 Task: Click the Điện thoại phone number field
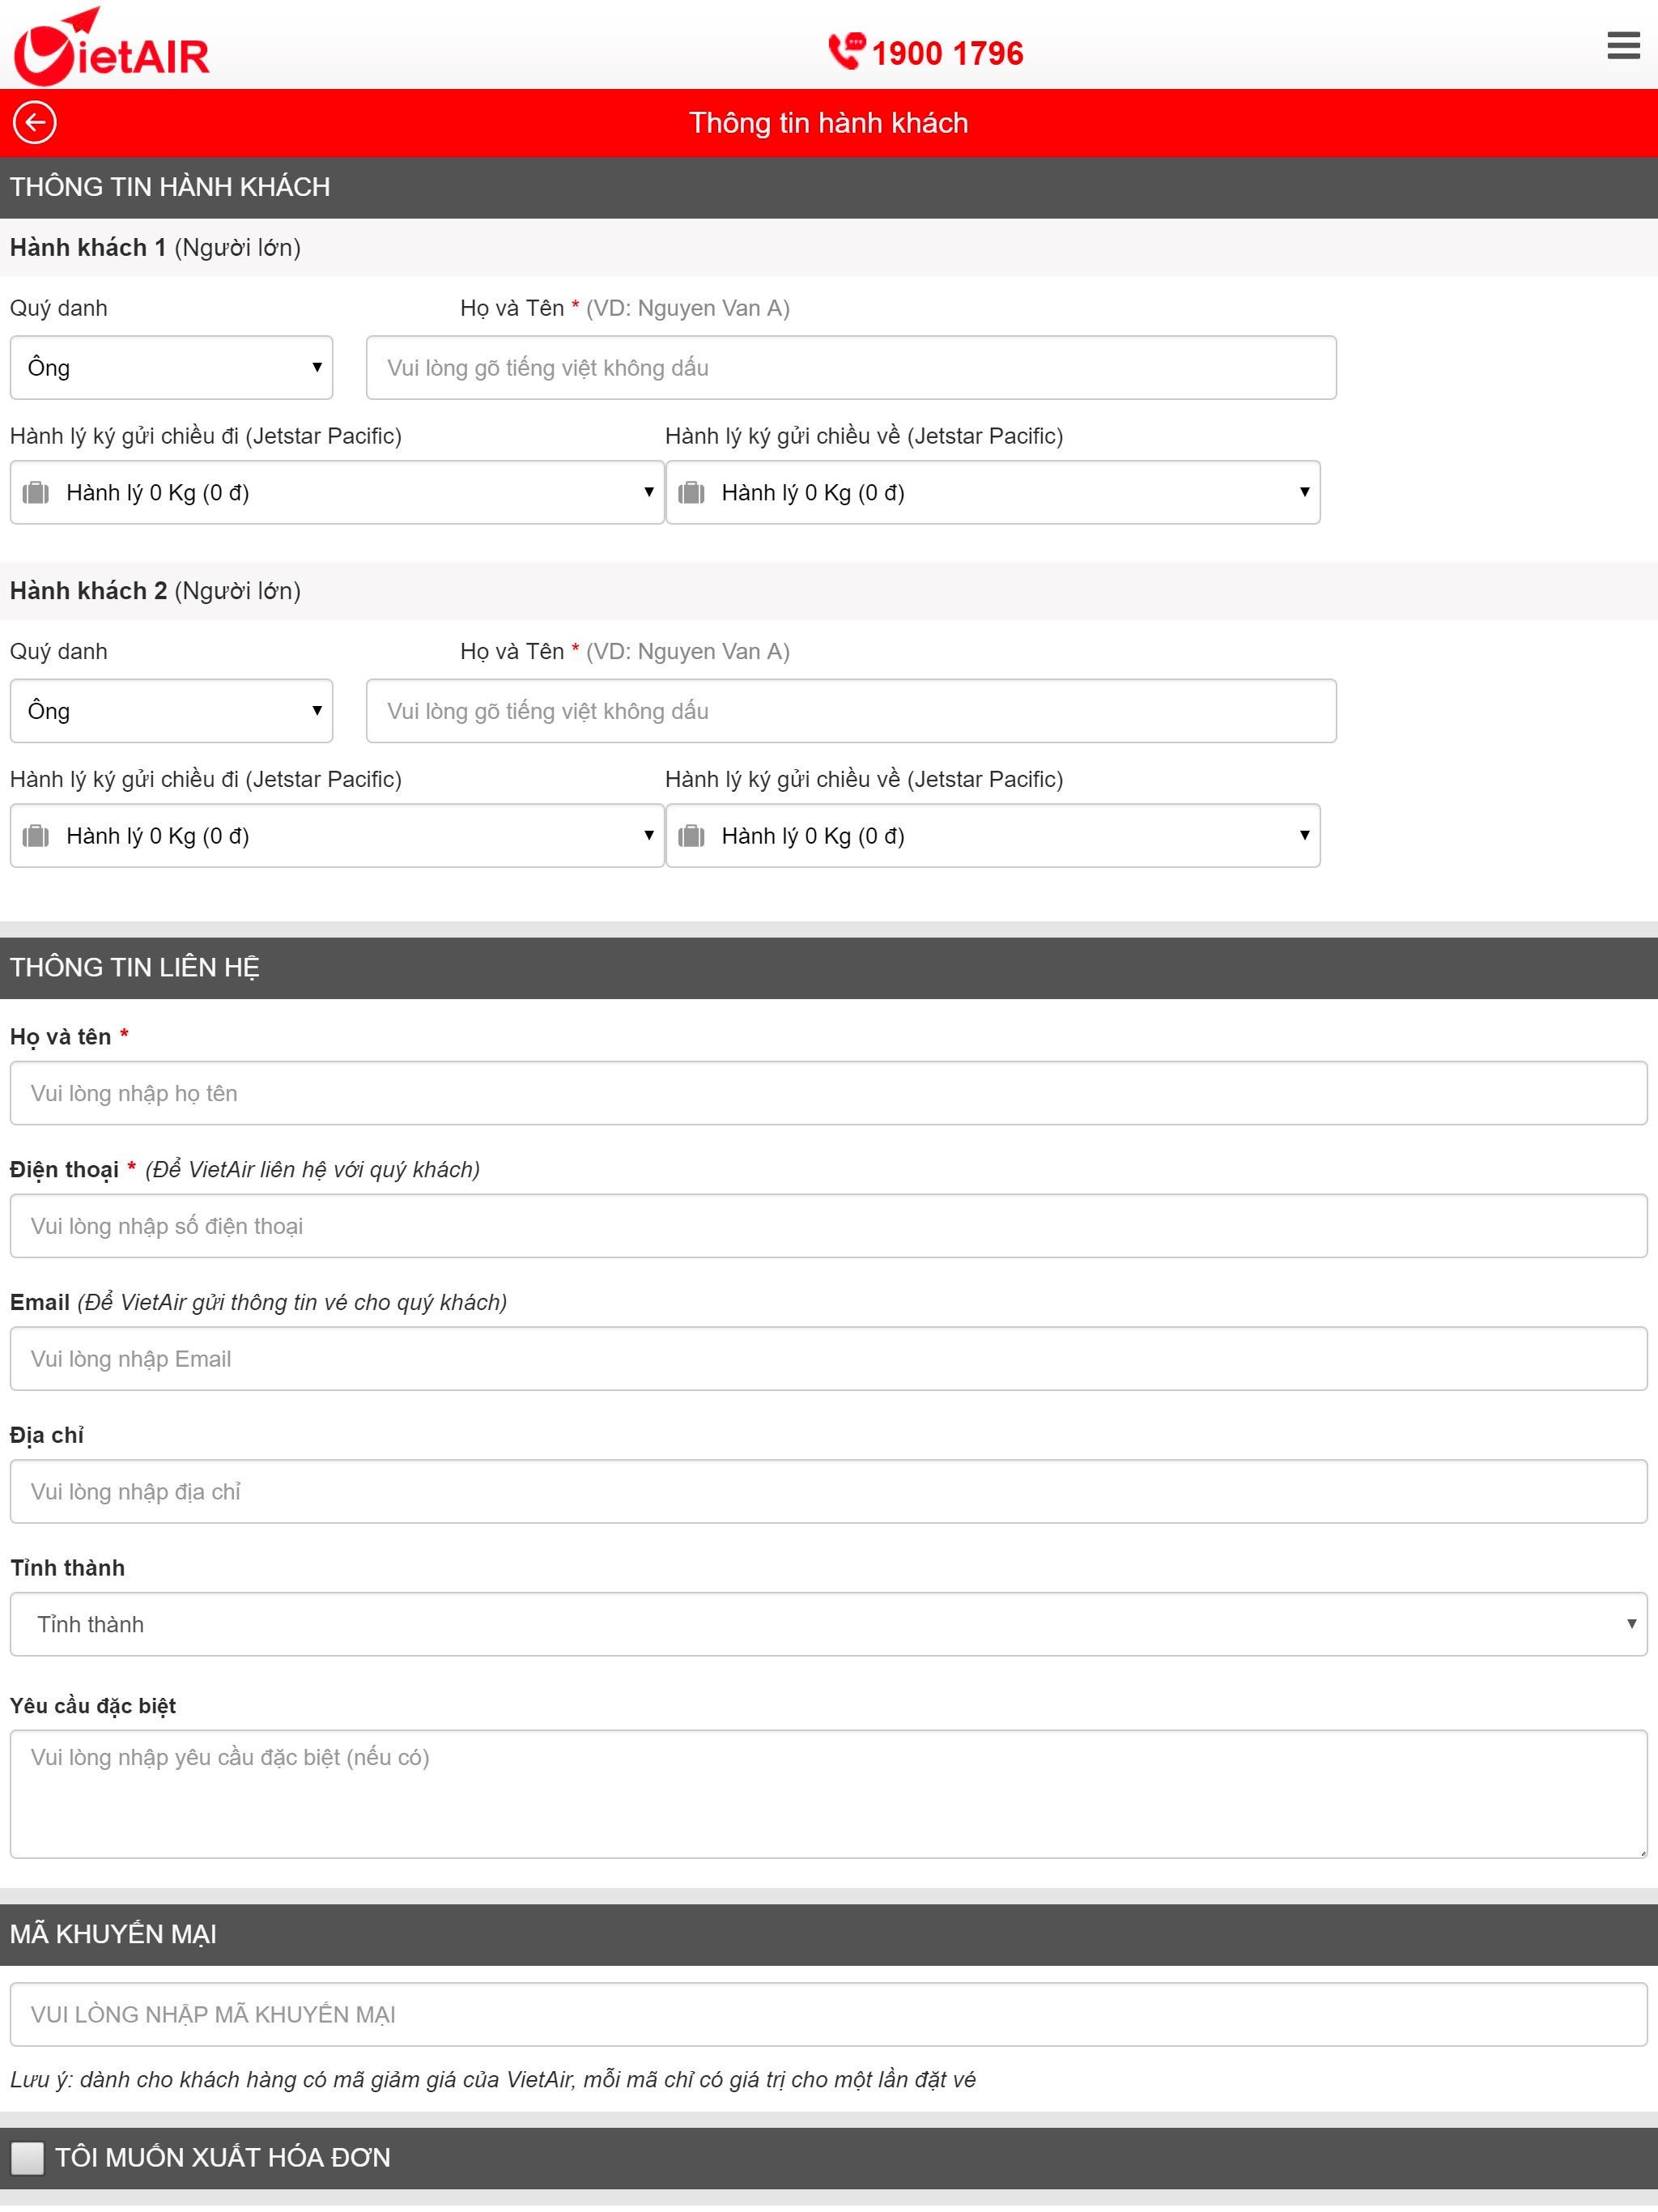[828, 1226]
